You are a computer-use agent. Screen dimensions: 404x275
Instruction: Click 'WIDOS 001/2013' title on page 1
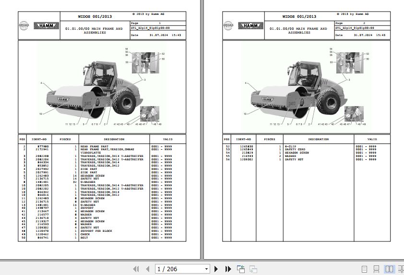95,16
